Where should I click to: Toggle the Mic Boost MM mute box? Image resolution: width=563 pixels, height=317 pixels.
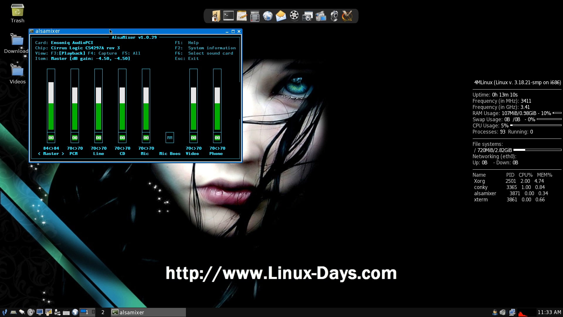pos(170,138)
